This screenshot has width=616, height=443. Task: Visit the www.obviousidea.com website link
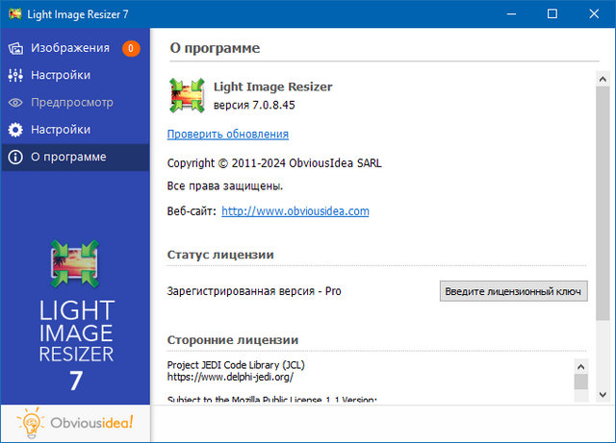295,211
